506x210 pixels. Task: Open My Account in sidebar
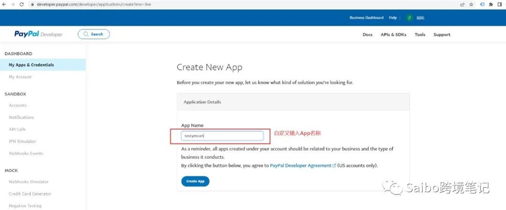pyautogui.click(x=20, y=77)
